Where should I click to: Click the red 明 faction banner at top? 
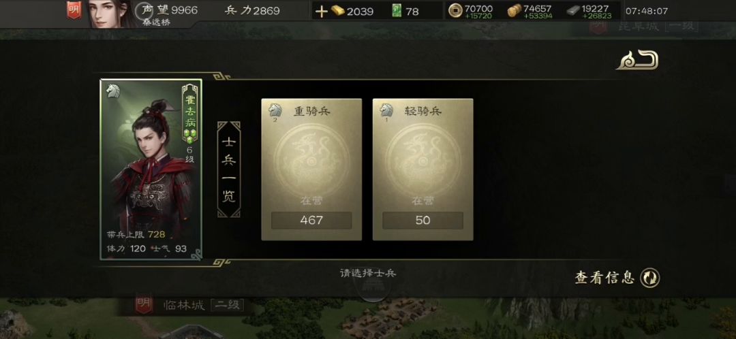coord(74,10)
